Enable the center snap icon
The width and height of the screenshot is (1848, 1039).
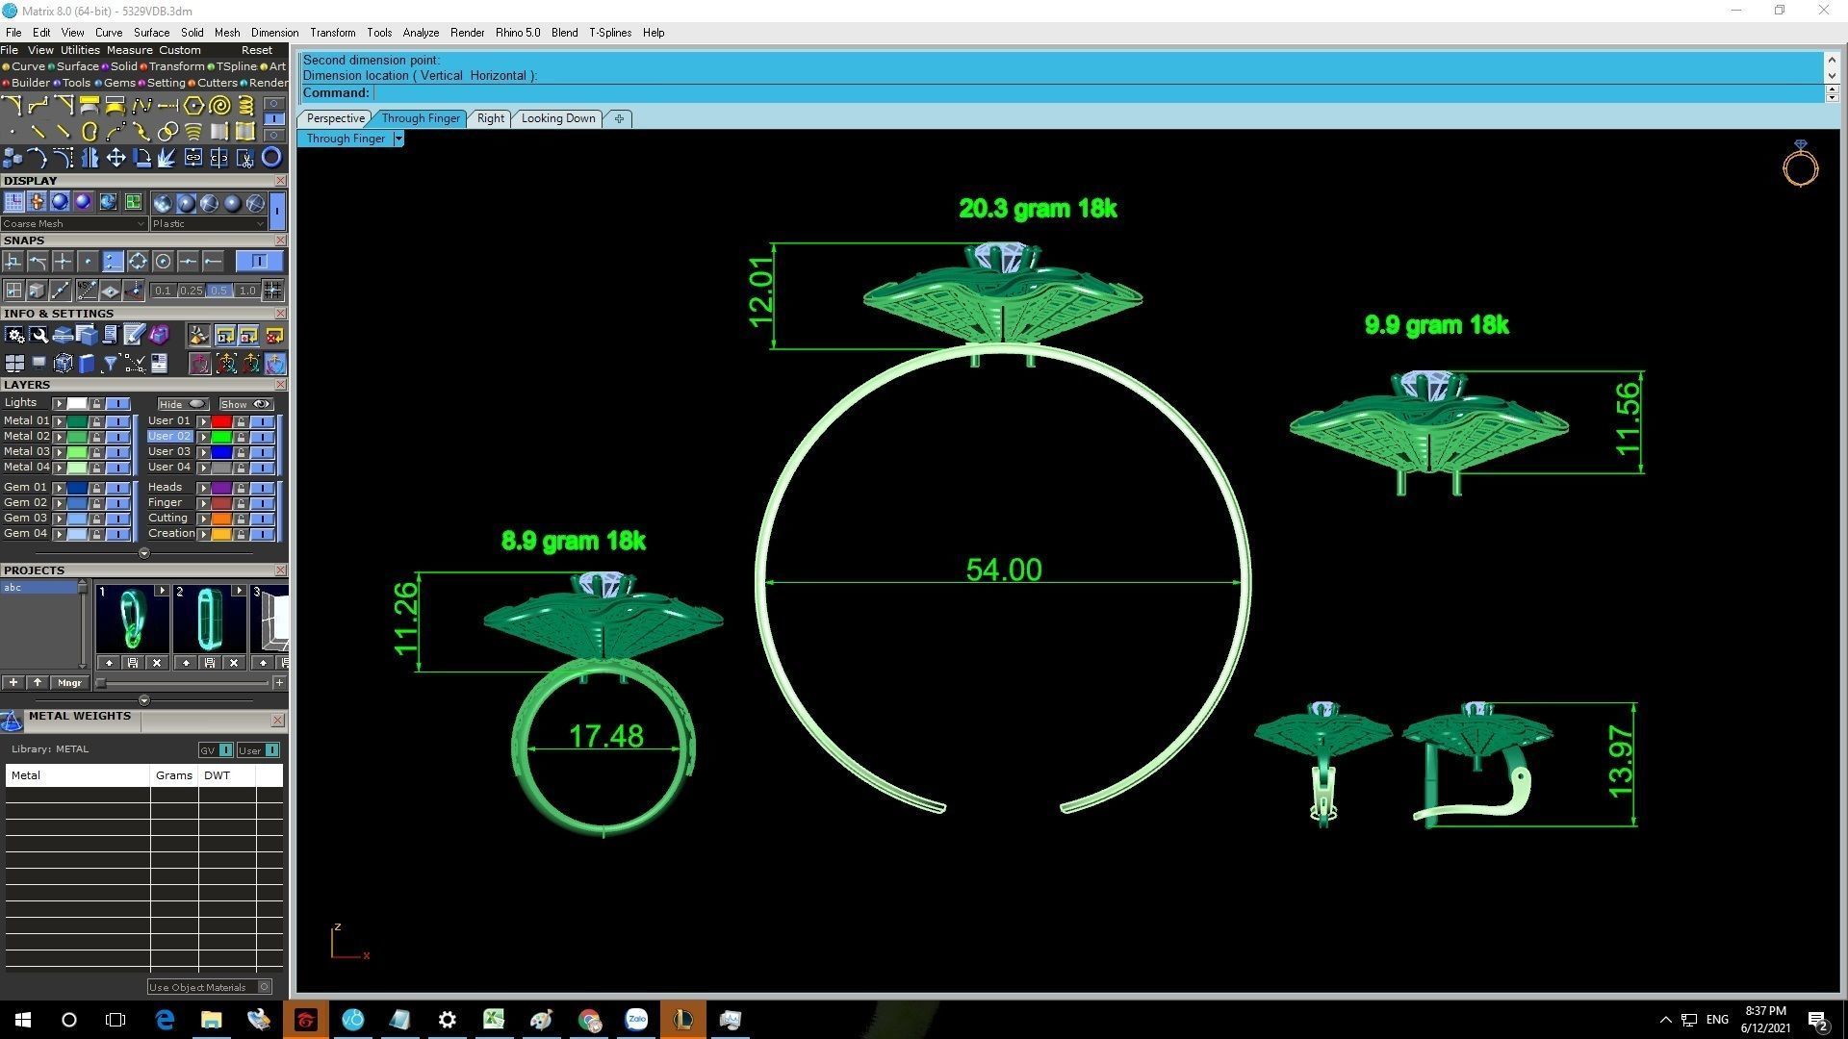coord(163,262)
